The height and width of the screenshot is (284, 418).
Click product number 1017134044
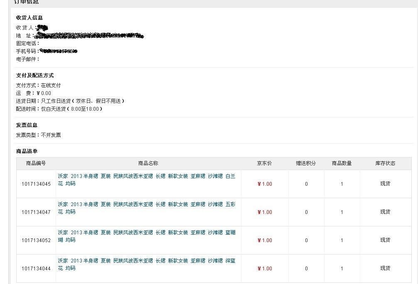[x=36, y=269]
